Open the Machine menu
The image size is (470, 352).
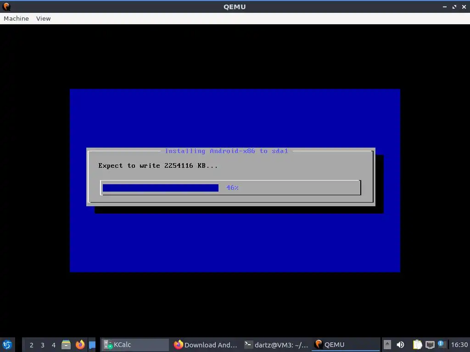16,18
